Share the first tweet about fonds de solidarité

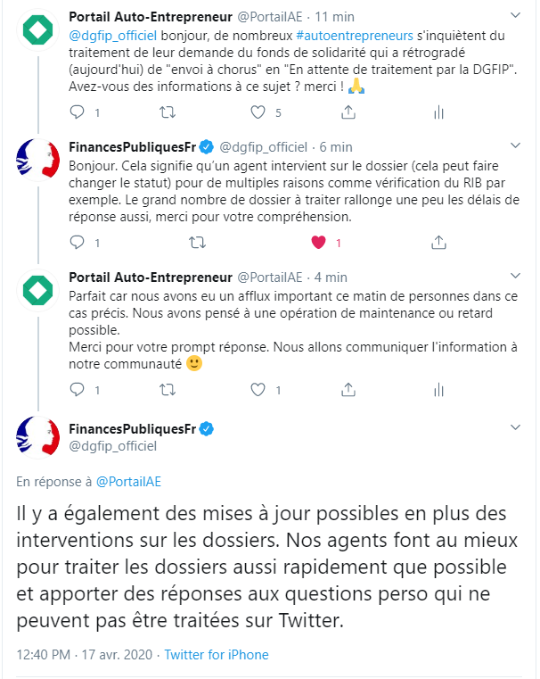click(x=348, y=112)
